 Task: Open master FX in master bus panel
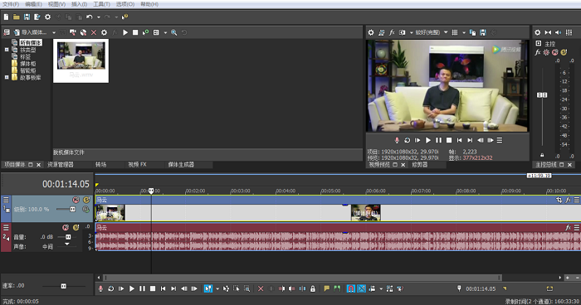click(x=538, y=52)
